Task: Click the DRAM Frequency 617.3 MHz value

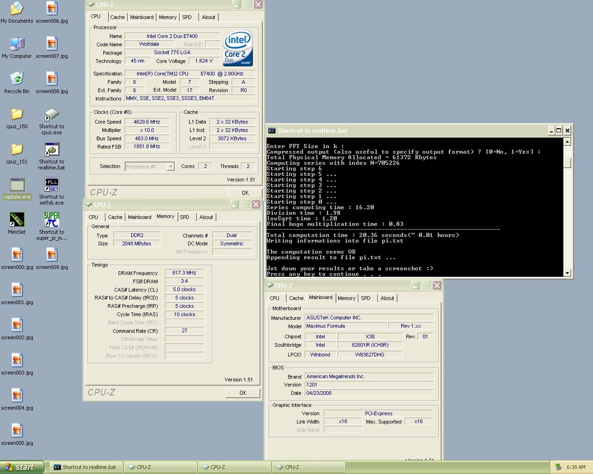Action: click(x=184, y=273)
